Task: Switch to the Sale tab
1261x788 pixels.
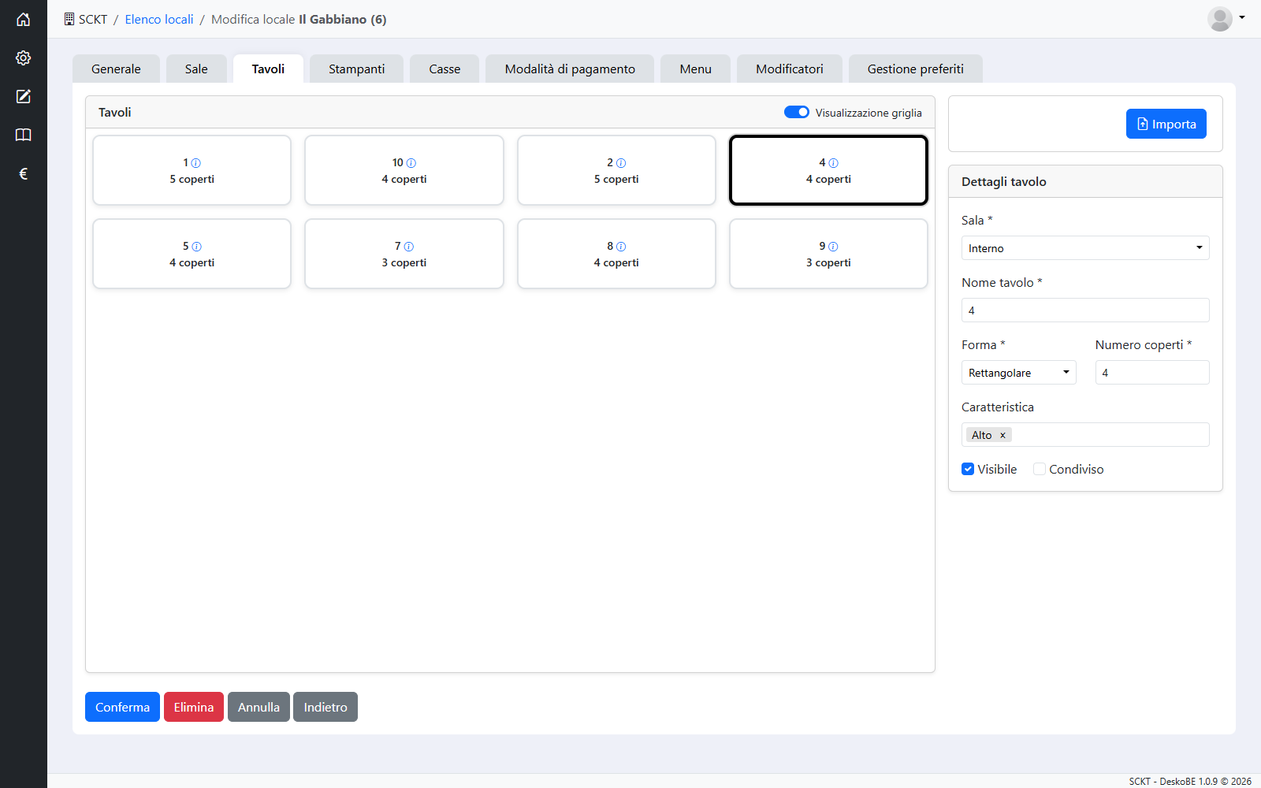Action: coord(196,69)
